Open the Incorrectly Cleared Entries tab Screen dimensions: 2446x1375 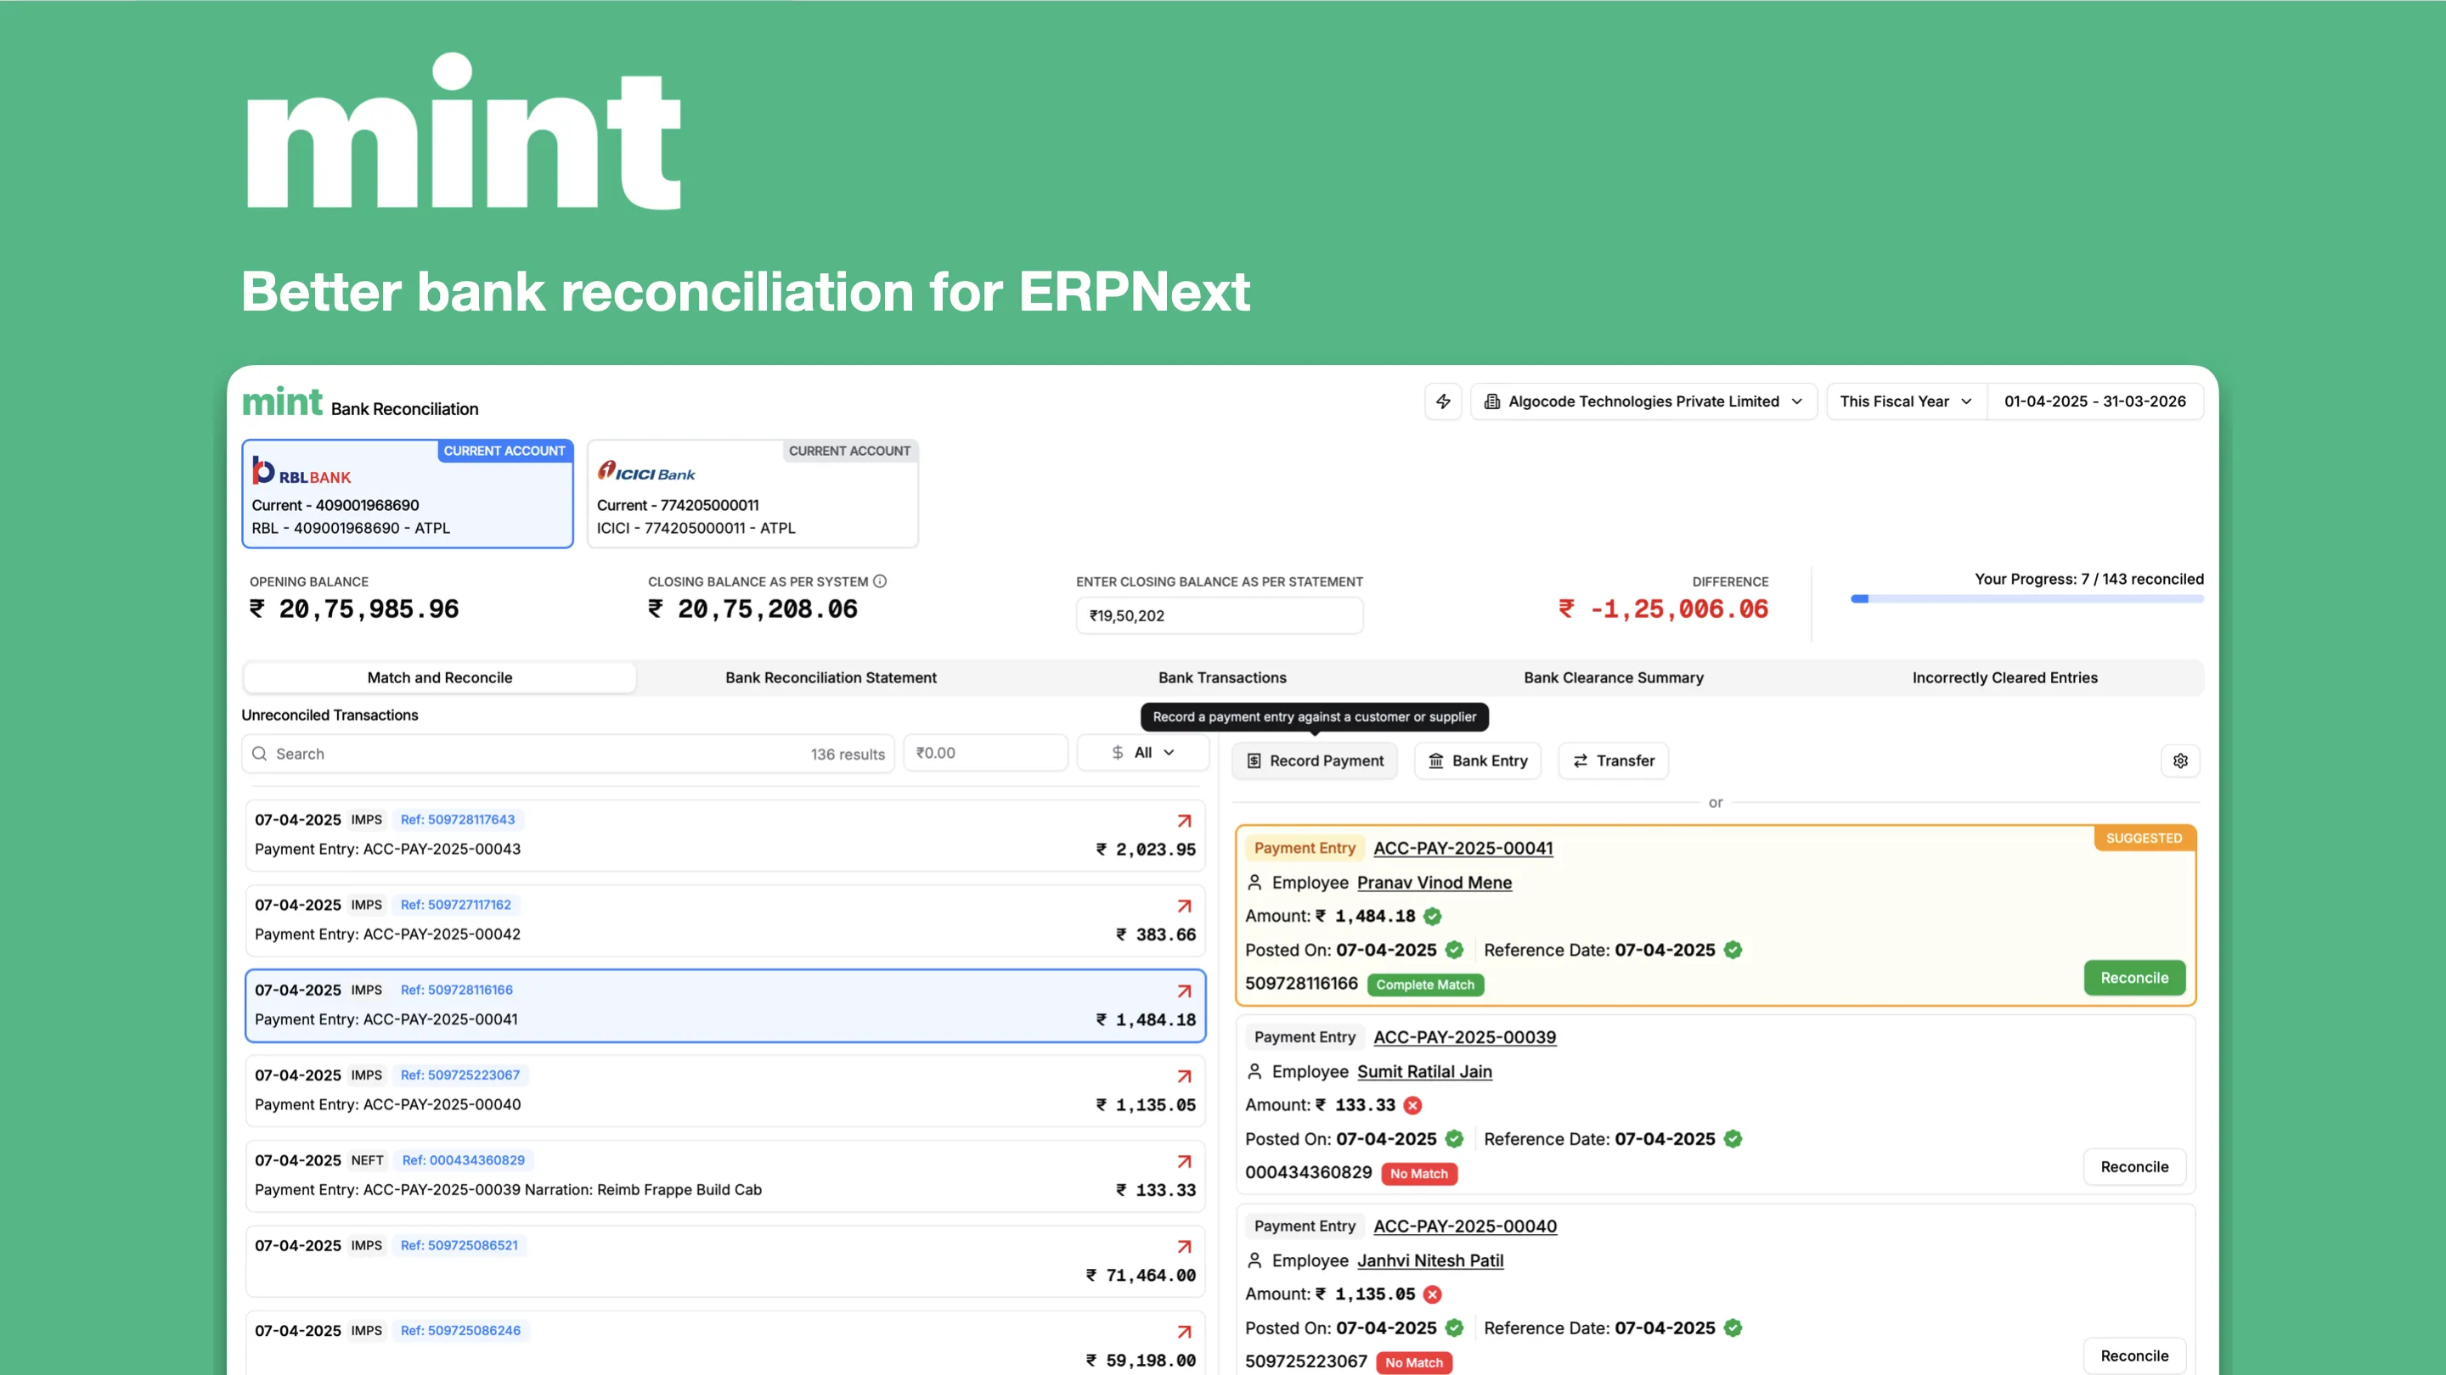pyautogui.click(x=2004, y=677)
